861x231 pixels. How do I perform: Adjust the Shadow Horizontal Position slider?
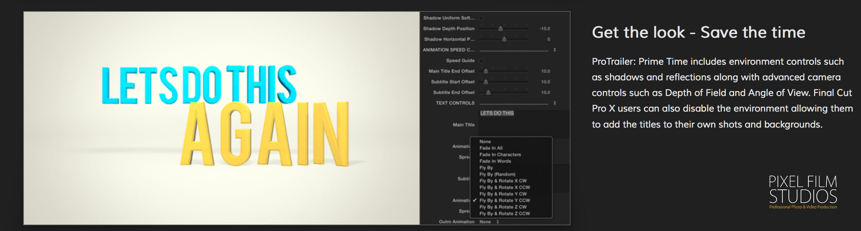coord(504,39)
